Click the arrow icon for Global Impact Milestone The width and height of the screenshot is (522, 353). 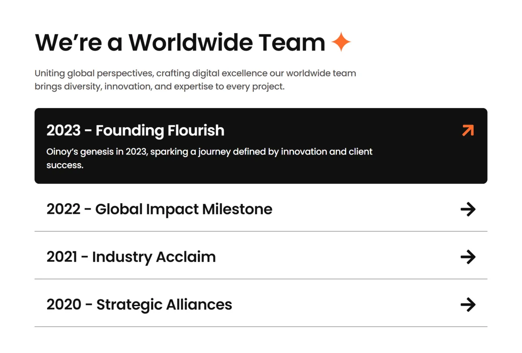pos(468,209)
